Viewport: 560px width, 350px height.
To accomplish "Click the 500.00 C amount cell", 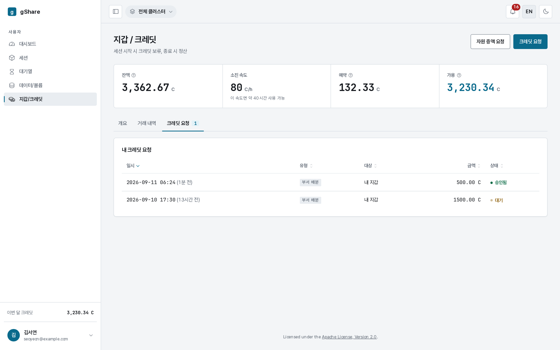I will pos(468,182).
